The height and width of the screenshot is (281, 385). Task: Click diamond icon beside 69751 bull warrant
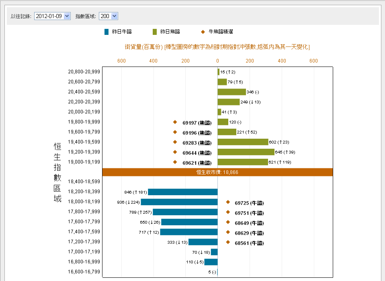click(x=228, y=212)
